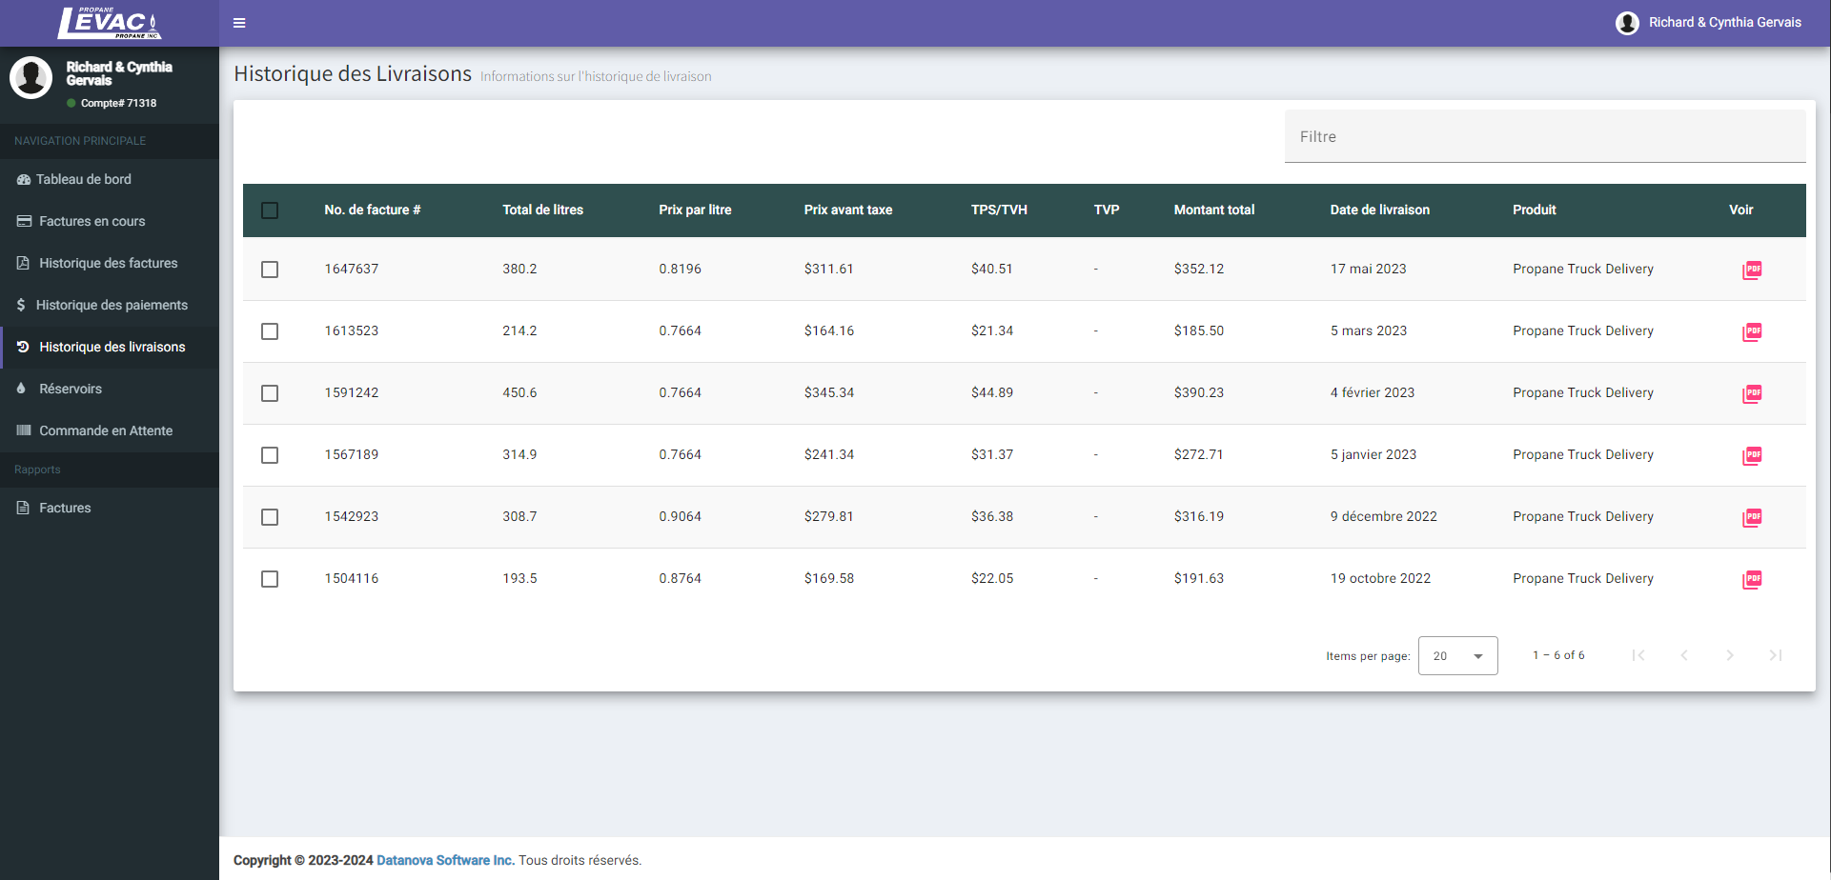Click the tax amount $21.34
Screen dimensions: 1831x880
point(992,330)
